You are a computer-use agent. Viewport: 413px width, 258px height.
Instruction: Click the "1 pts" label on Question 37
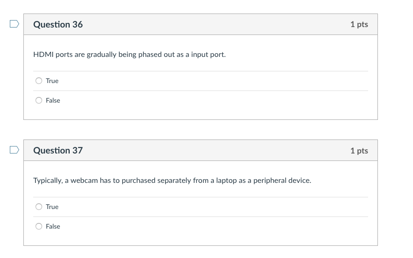click(359, 150)
